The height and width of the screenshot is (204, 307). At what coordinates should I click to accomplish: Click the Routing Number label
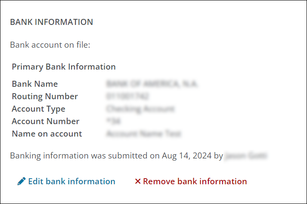pos(45,97)
